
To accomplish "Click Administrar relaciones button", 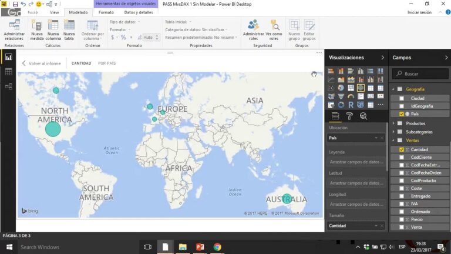I will (14, 30).
